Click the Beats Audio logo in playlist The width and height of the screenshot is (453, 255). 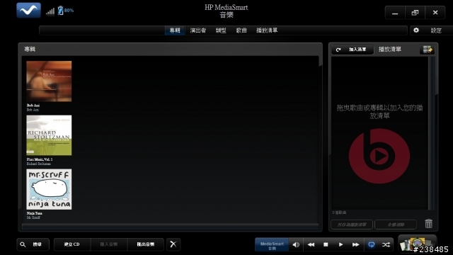[x=379, y=156]
